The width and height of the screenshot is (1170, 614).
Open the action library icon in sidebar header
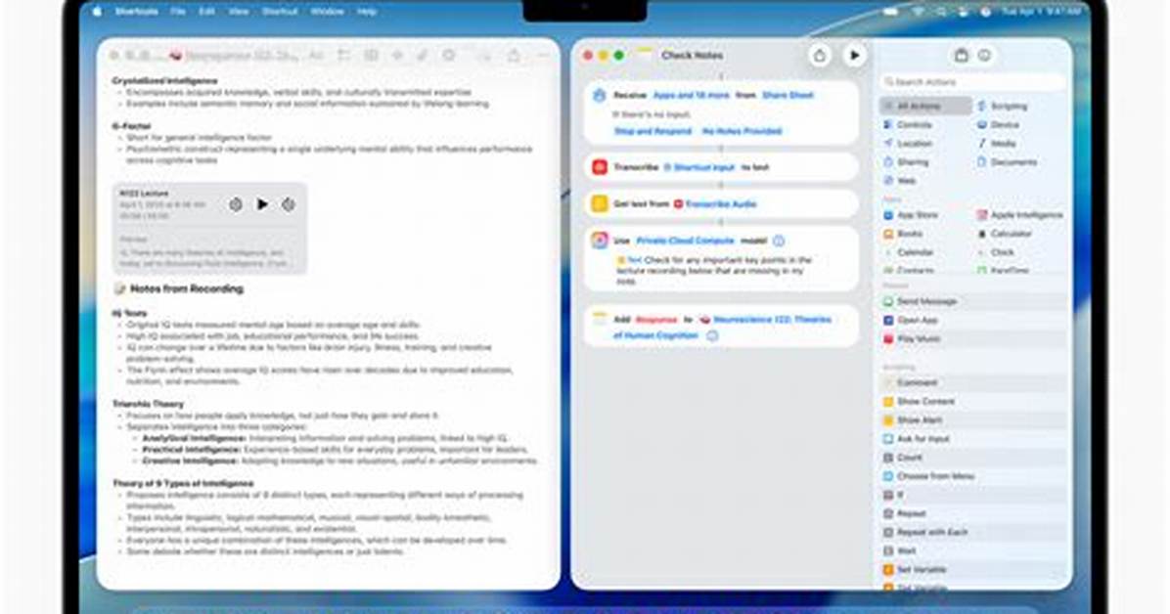point(961,55)
